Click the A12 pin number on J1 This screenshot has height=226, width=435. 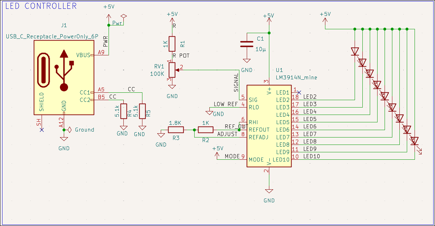[x=61, y=122]
